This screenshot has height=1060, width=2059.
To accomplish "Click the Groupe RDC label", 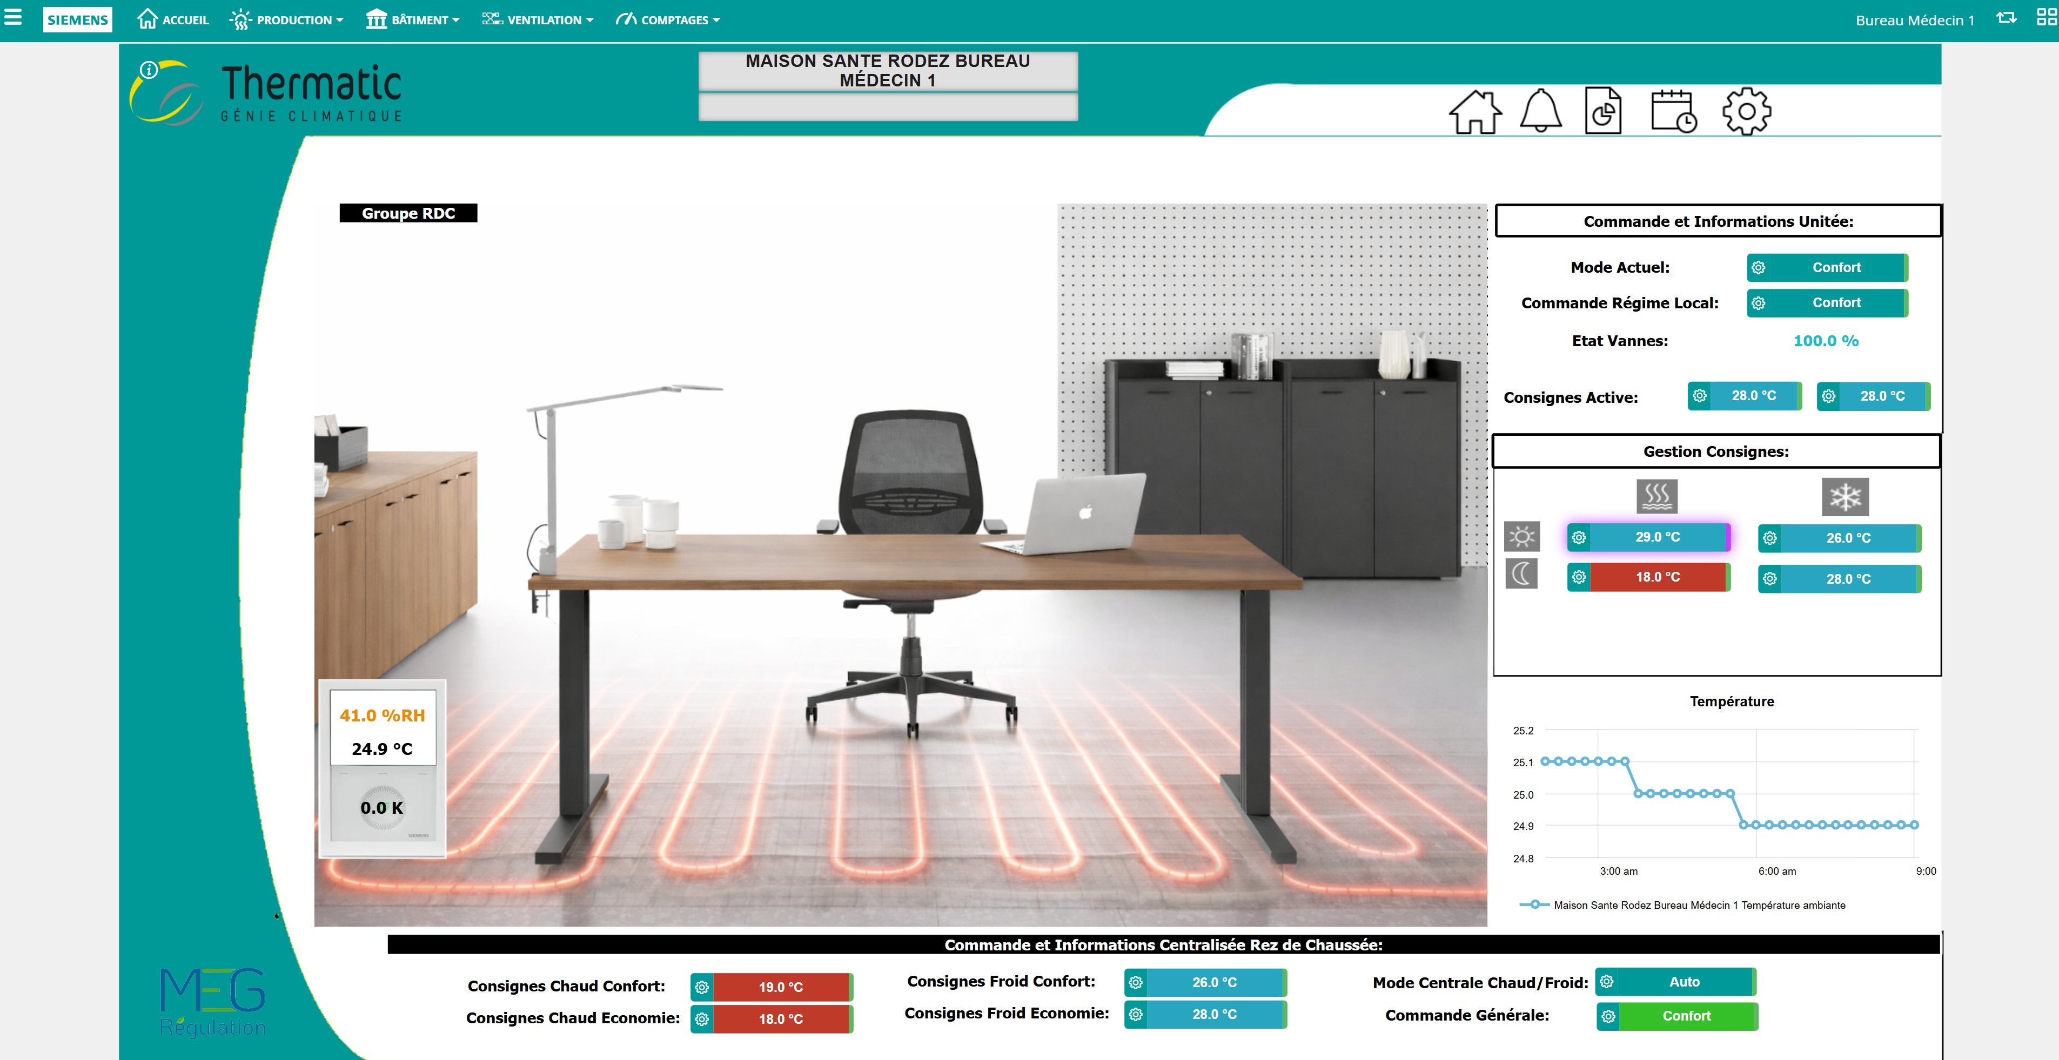I will (x=408, y=213).
